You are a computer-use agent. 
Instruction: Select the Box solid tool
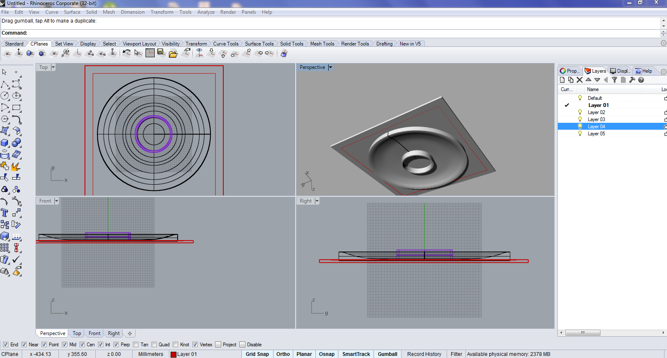[5, 143]
